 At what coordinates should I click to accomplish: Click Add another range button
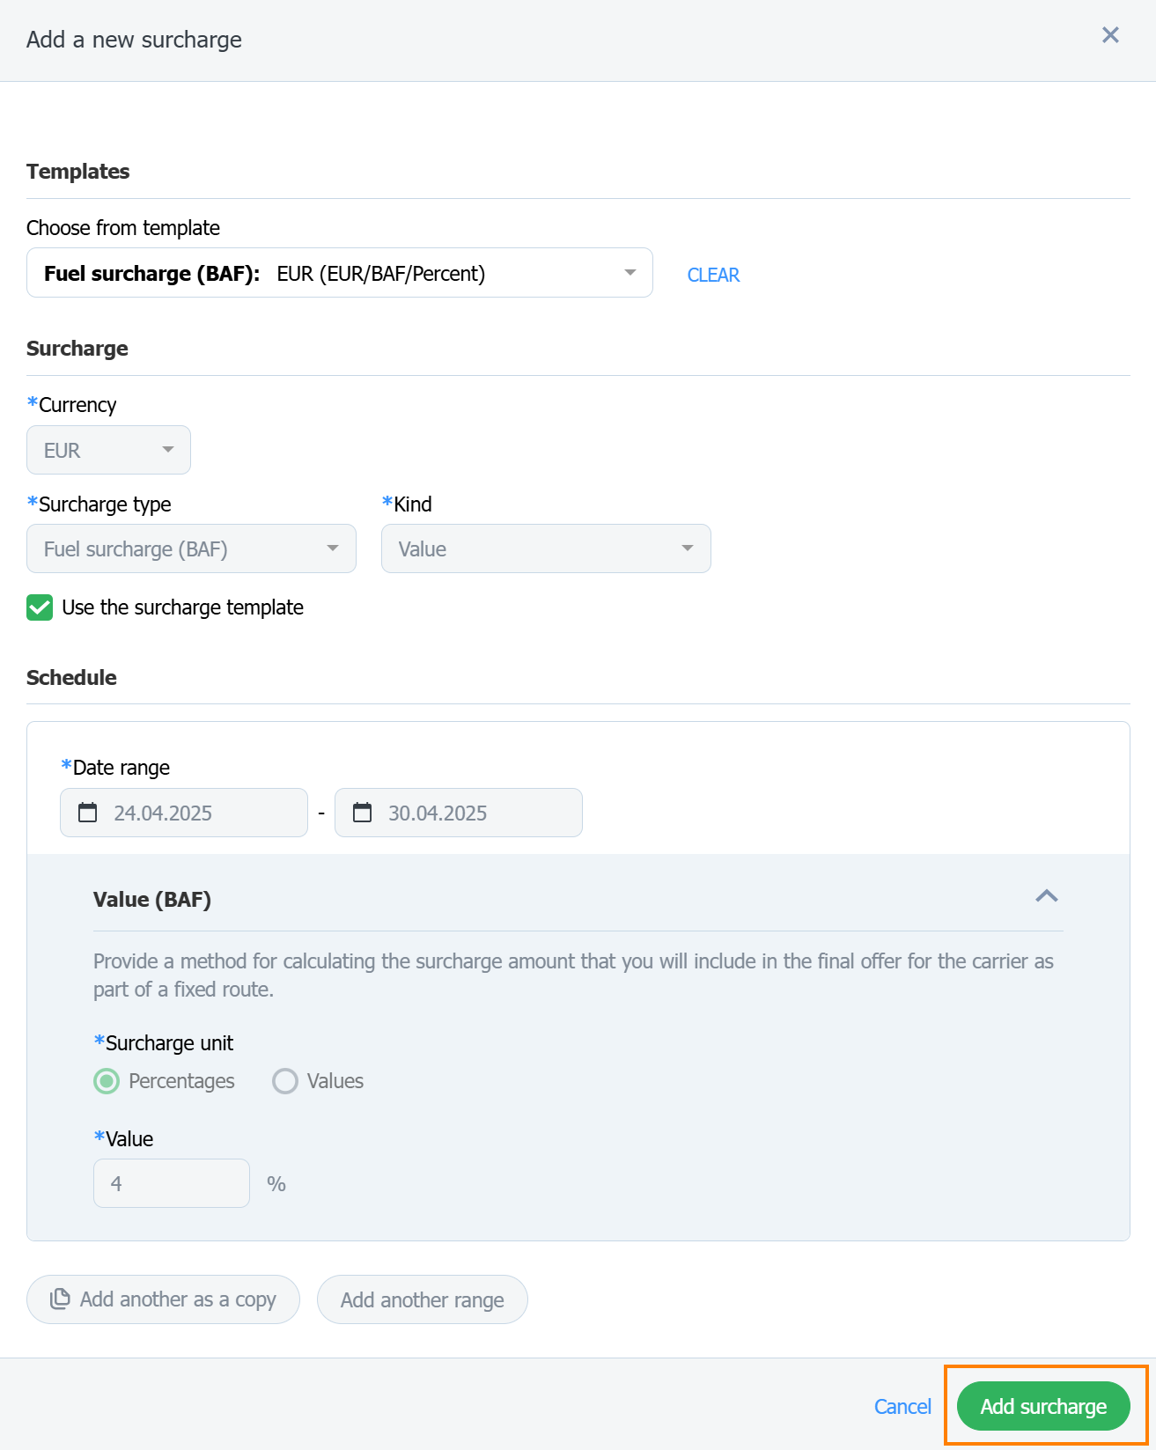423,1299
